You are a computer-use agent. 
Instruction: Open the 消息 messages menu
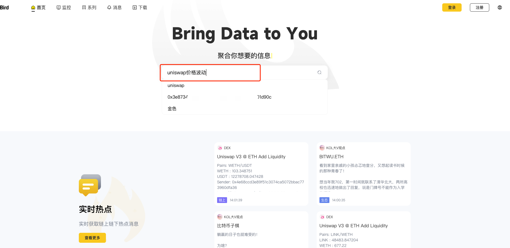[114, 7]
